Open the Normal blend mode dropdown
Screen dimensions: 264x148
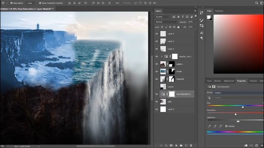[x=166, y=22]
